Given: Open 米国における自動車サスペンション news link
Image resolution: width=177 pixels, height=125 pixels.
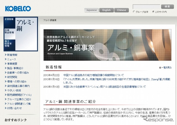Looking at the screenshot, I should point(105,87).
